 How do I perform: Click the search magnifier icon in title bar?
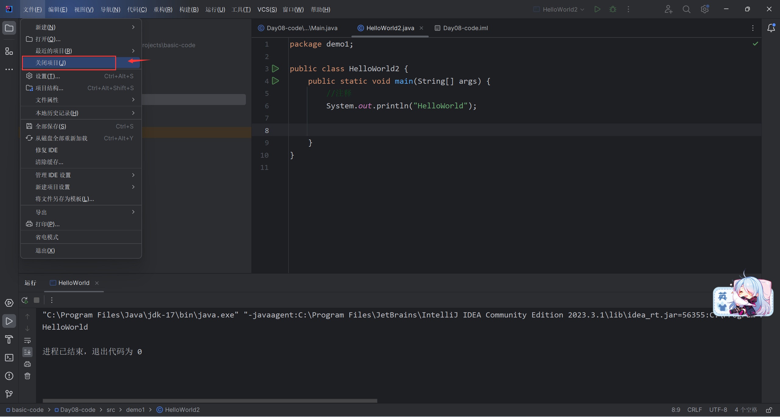tap(686, 9)
